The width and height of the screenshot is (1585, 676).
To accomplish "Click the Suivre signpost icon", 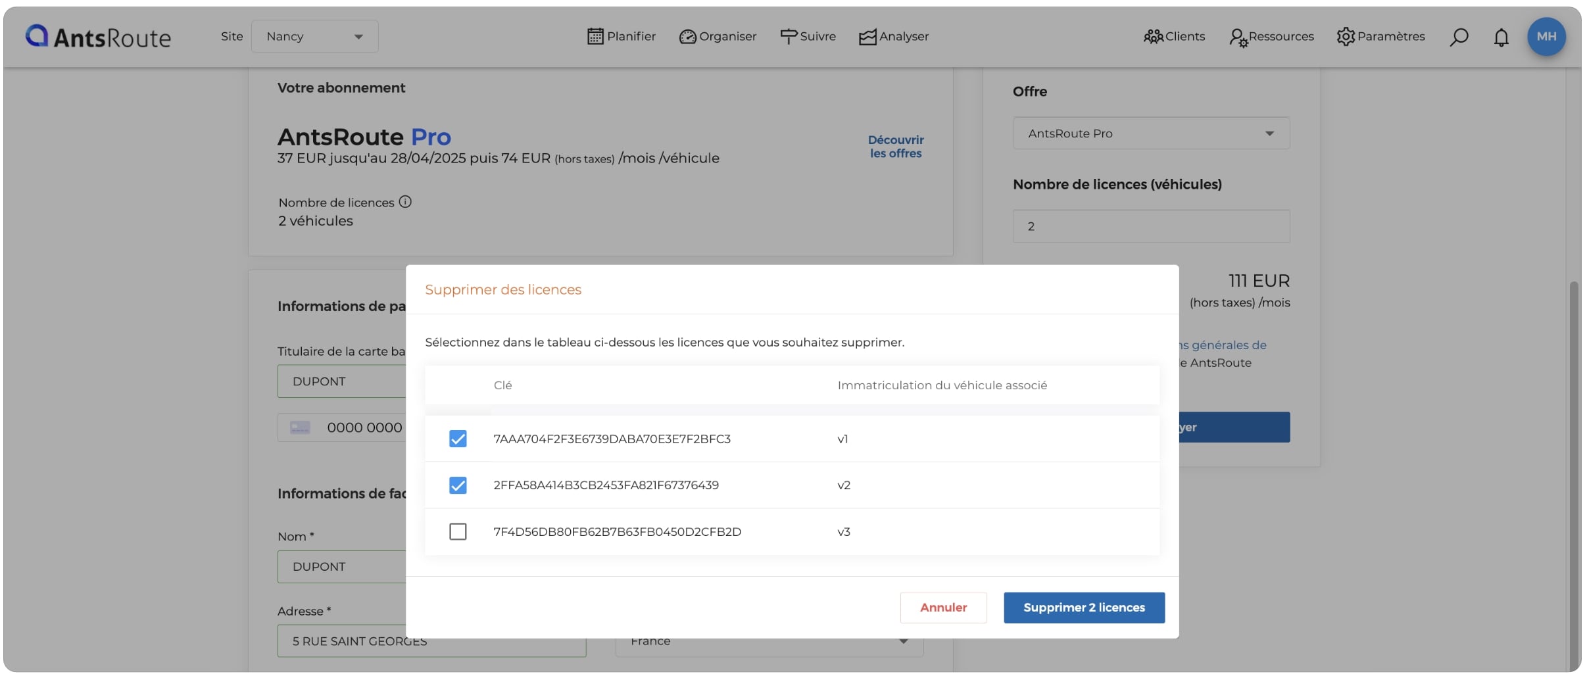I will click(789, 36).
